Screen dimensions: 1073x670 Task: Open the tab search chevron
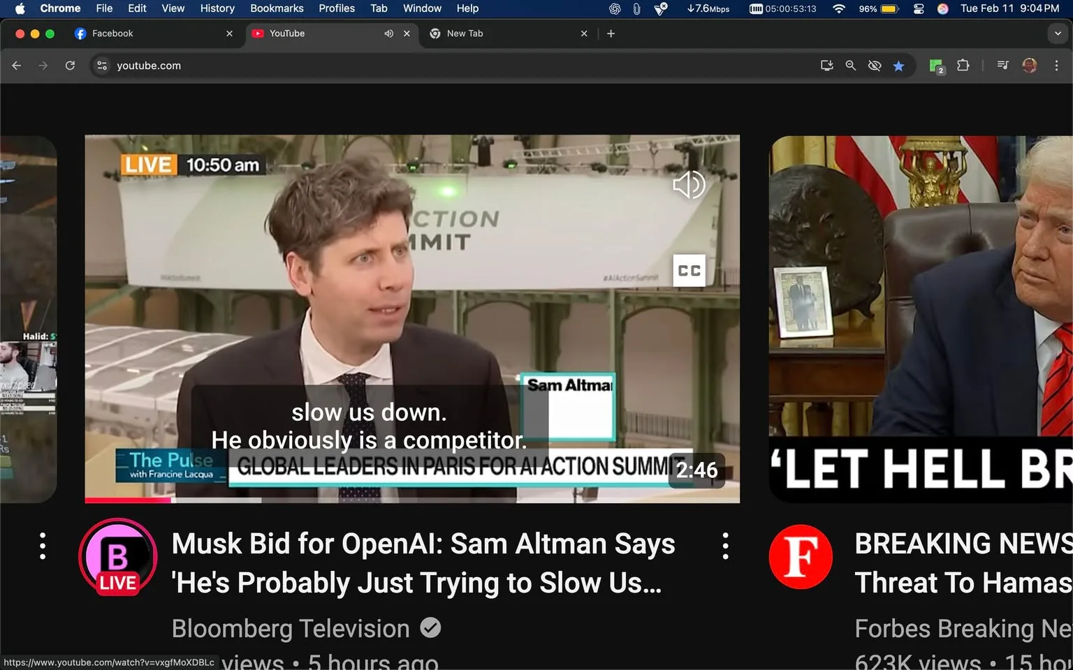coord(1057,33)
